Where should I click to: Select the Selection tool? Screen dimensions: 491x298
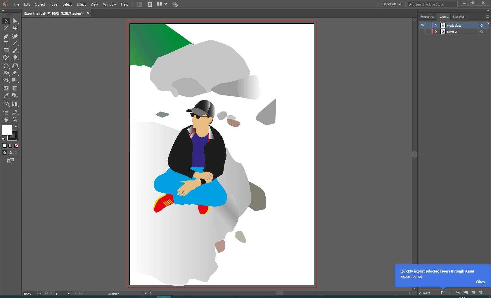click(6, 21)
